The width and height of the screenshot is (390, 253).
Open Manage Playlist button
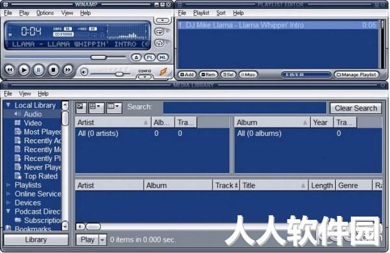tap(357, 75)
